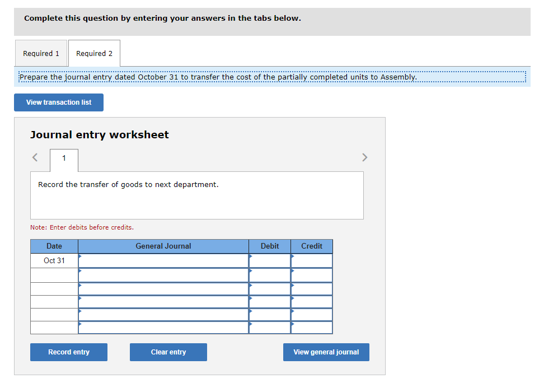
Task: Open the View transaction list
Action: [58, 102]
